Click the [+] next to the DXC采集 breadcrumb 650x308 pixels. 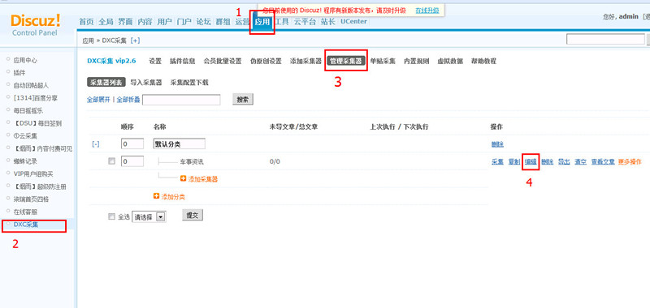coord(135,41)
